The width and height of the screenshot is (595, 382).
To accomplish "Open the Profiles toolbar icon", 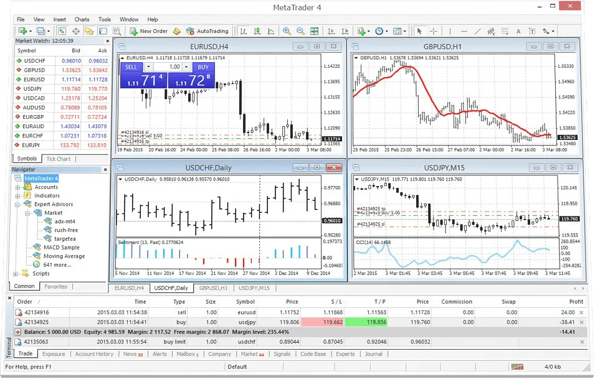I will [41, 31].
